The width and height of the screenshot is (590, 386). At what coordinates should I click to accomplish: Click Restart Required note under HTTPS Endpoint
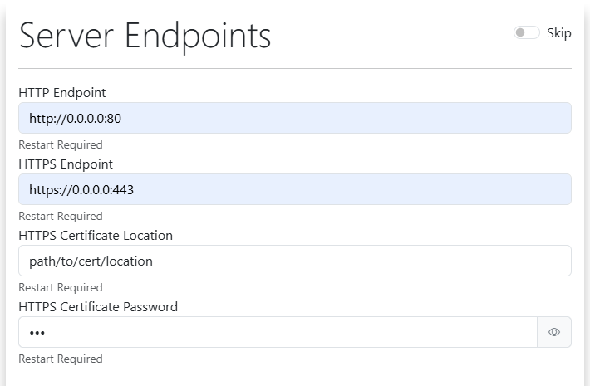pyautogui.click(x=61, y=217)
